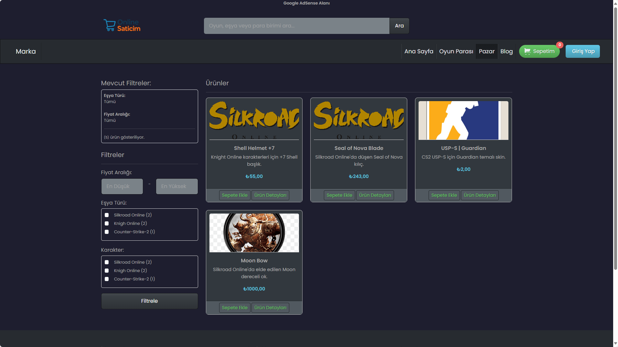Image resolution: width=618 pixels, height=347 pixels.
Task: Check Knigh Online under Karakter
Action: point(107,271)
